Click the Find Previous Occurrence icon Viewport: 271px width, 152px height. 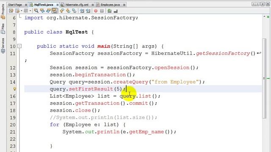point(42,11)
